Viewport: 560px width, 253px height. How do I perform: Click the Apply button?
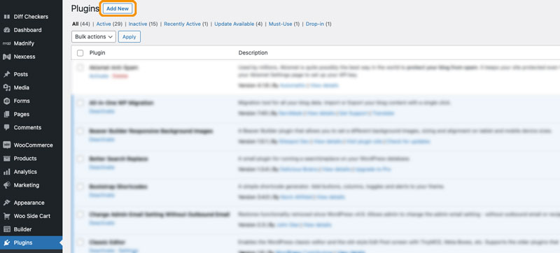pos(129,37)
